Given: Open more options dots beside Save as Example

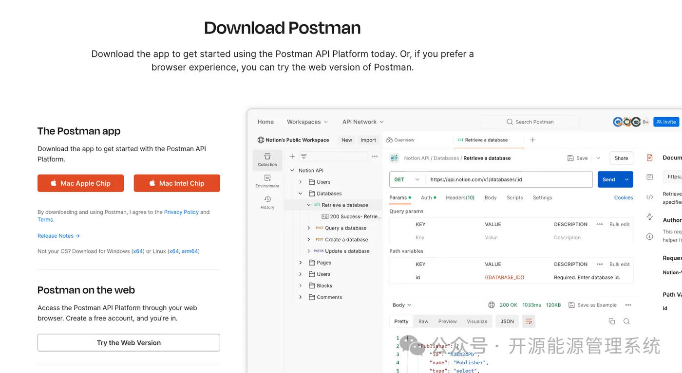Looking at the screenshot, I should [628, 305].
